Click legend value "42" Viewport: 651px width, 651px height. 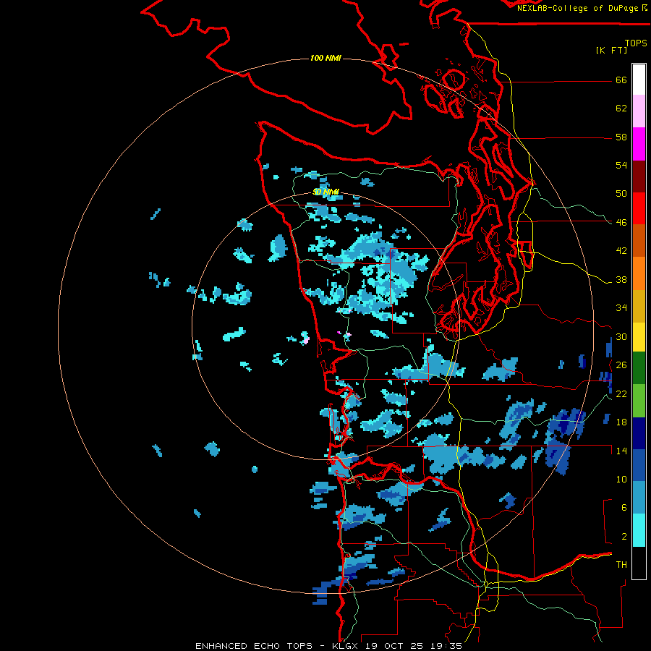pos(621,251)
